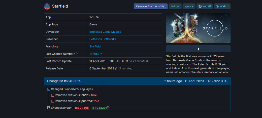Screen dimensions: 262x118
Task: Click the Starfield app logo icon
Action: 47,6
